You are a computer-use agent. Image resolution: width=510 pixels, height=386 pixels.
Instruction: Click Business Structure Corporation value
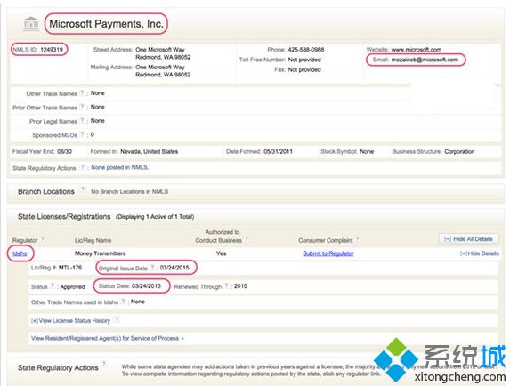click(459, 151)
